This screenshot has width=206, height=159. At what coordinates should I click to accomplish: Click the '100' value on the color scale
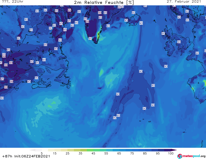click(171, 153)
